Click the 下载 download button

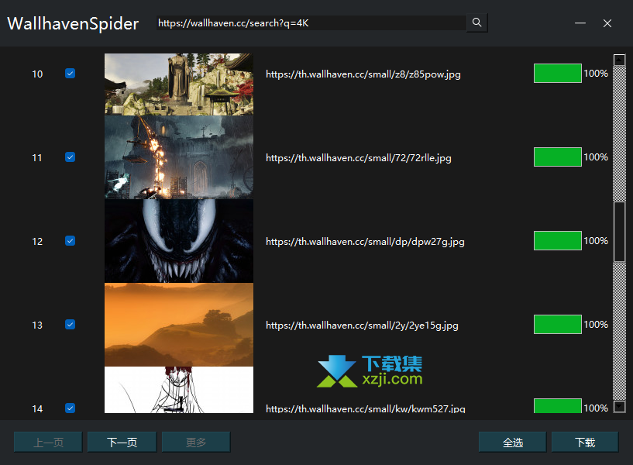click(585, 442)
